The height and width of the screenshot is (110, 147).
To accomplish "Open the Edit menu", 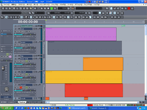I will point(14,5).
